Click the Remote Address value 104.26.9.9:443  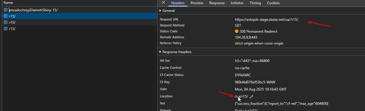pyautogui.click(x=246, y=37)
